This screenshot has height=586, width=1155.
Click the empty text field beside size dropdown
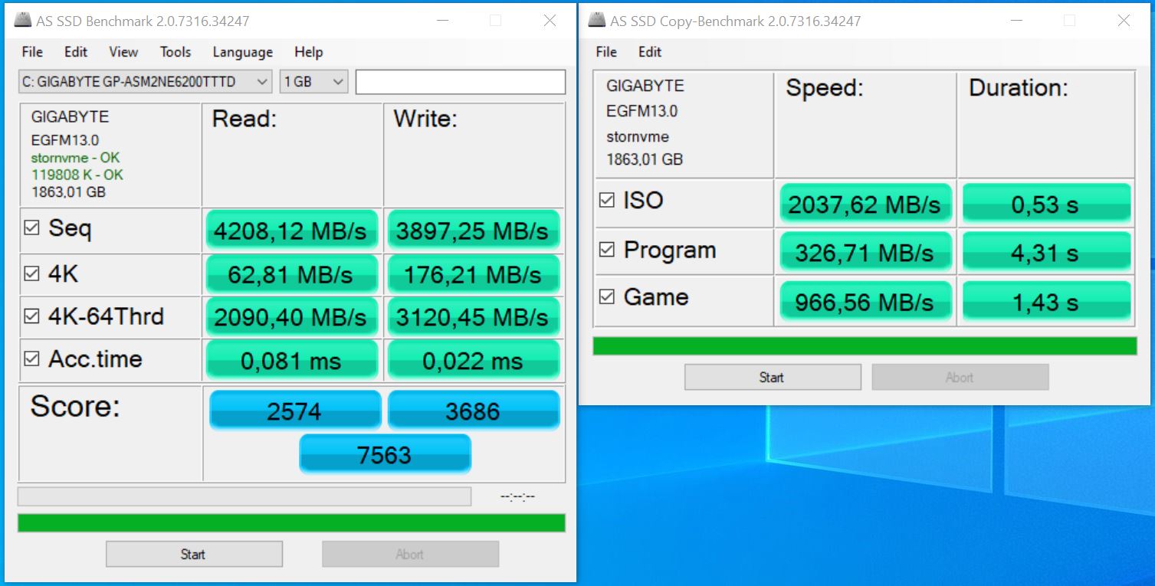(460, 81)
